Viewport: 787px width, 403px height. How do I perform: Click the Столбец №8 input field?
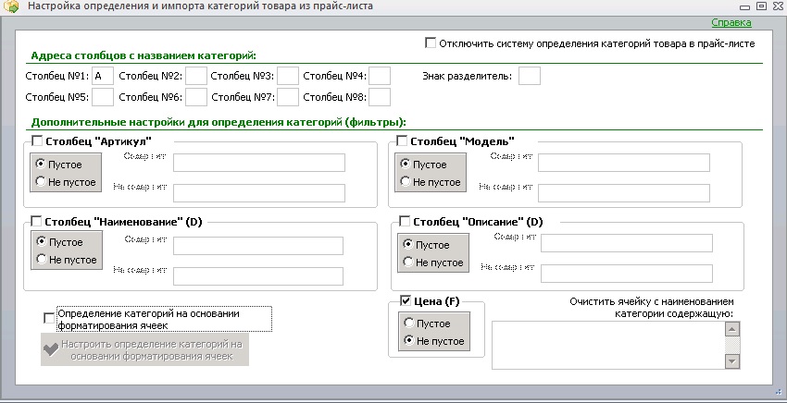tap(380, 97)
